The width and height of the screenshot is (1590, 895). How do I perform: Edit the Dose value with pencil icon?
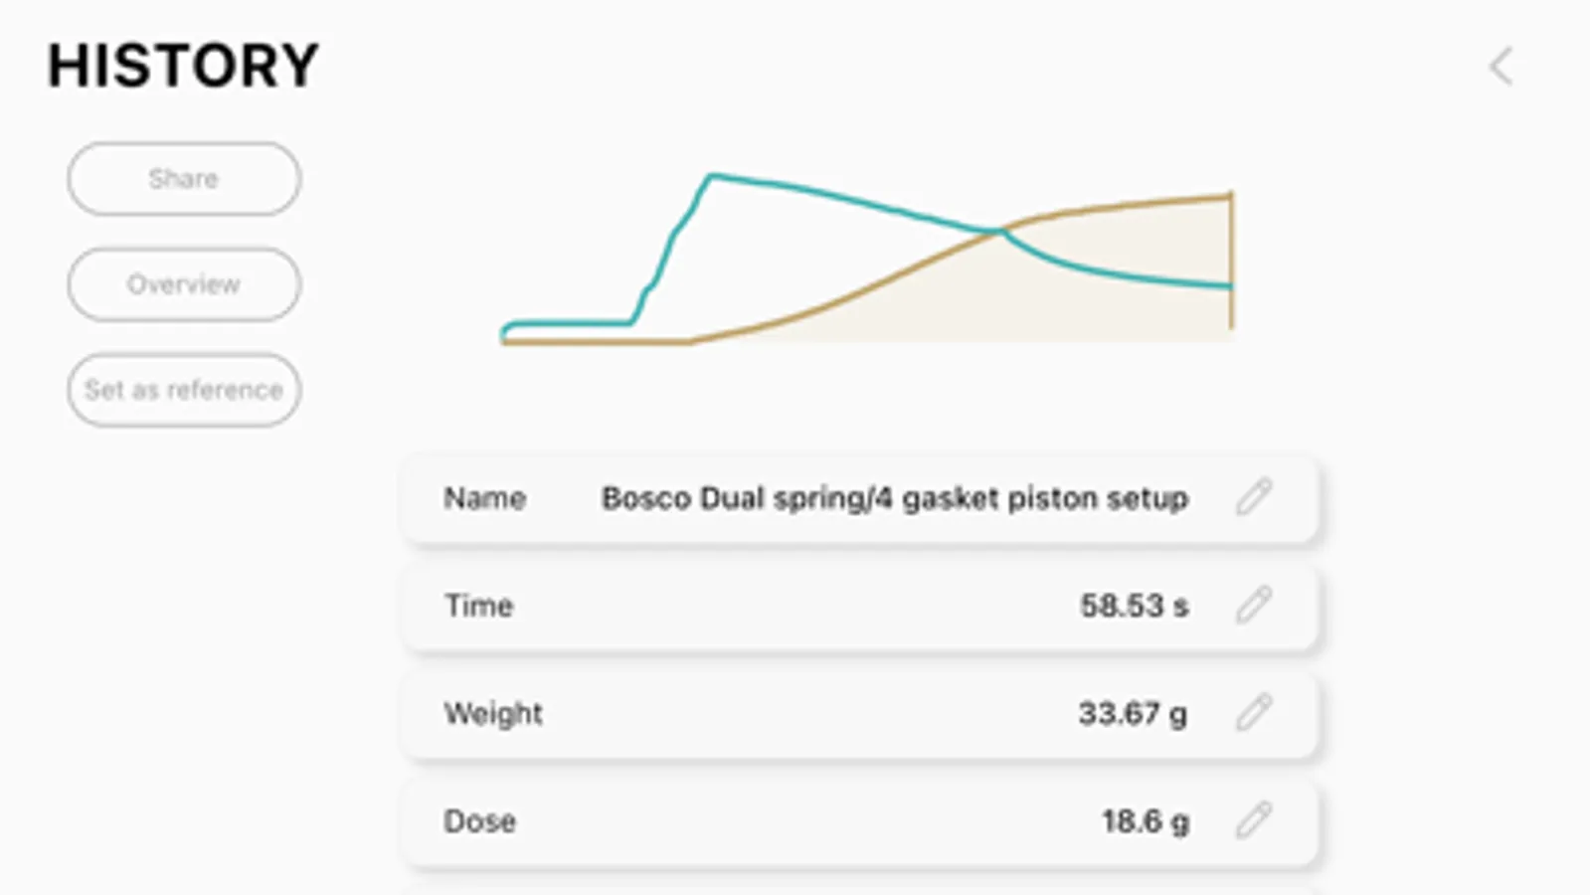[1254, 820]
